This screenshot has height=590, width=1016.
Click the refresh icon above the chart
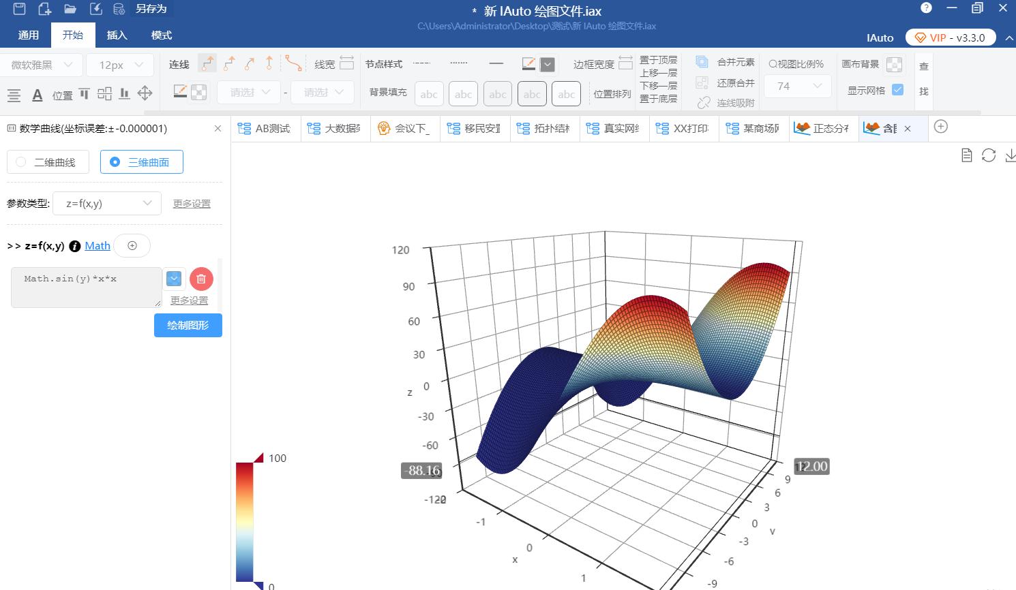click(x=989, y=155)
